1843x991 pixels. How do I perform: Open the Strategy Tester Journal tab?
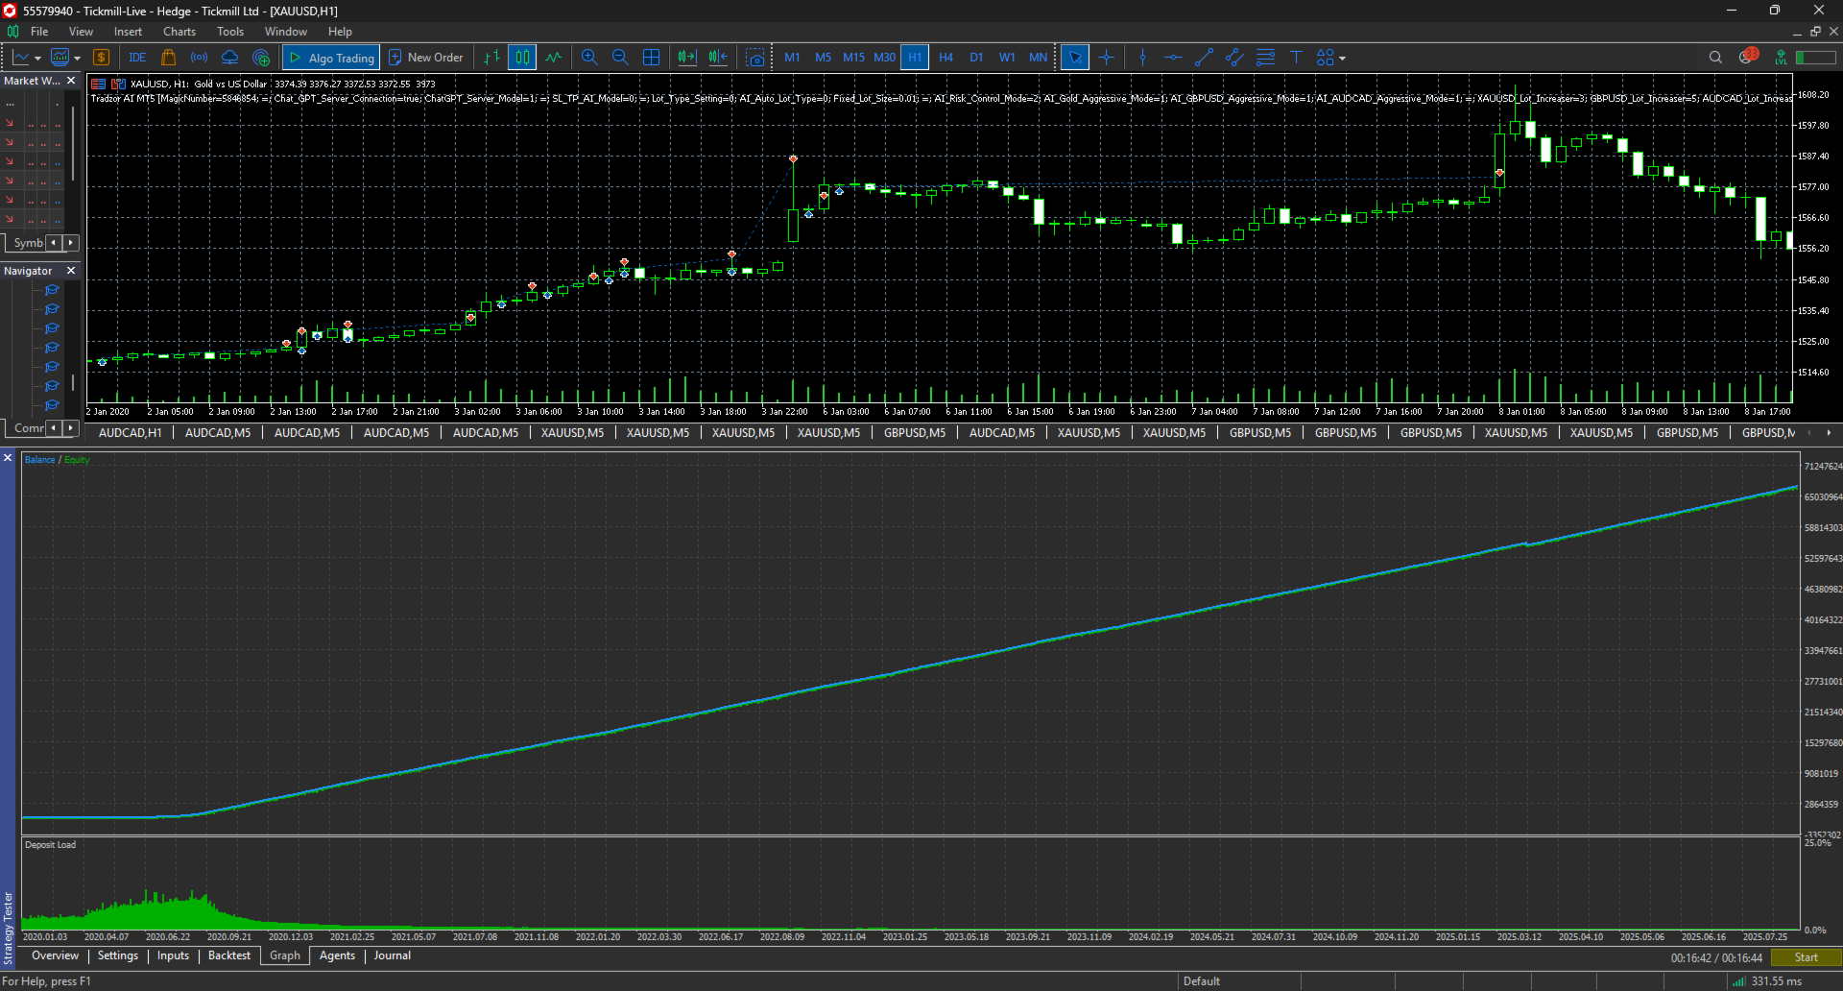(x=392, y=955)
